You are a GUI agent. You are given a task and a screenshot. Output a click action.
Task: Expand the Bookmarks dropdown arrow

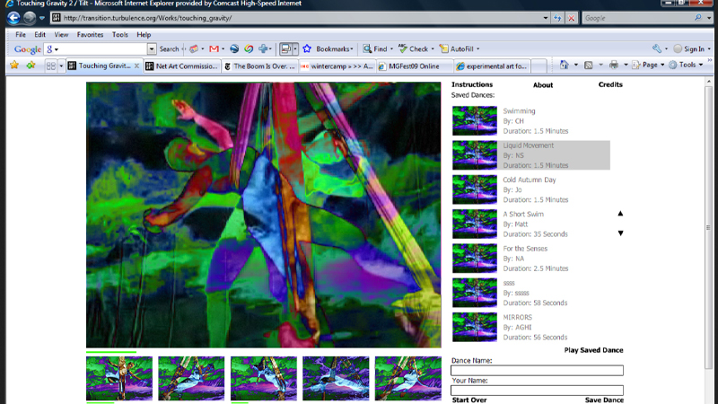[x=351, y=49]
